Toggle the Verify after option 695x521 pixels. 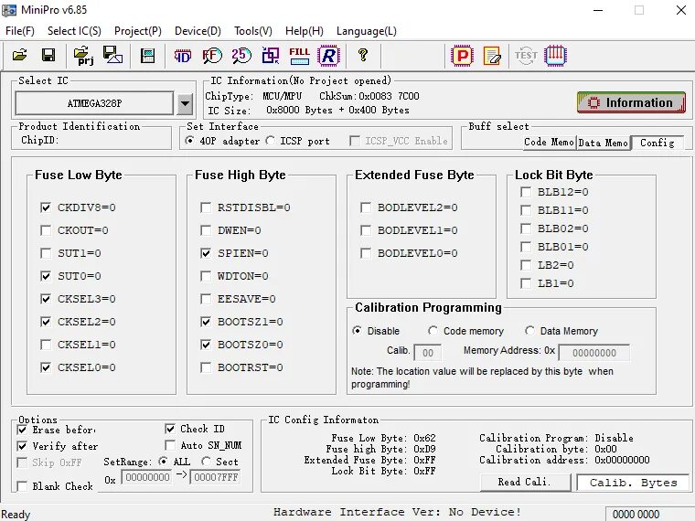22,446
